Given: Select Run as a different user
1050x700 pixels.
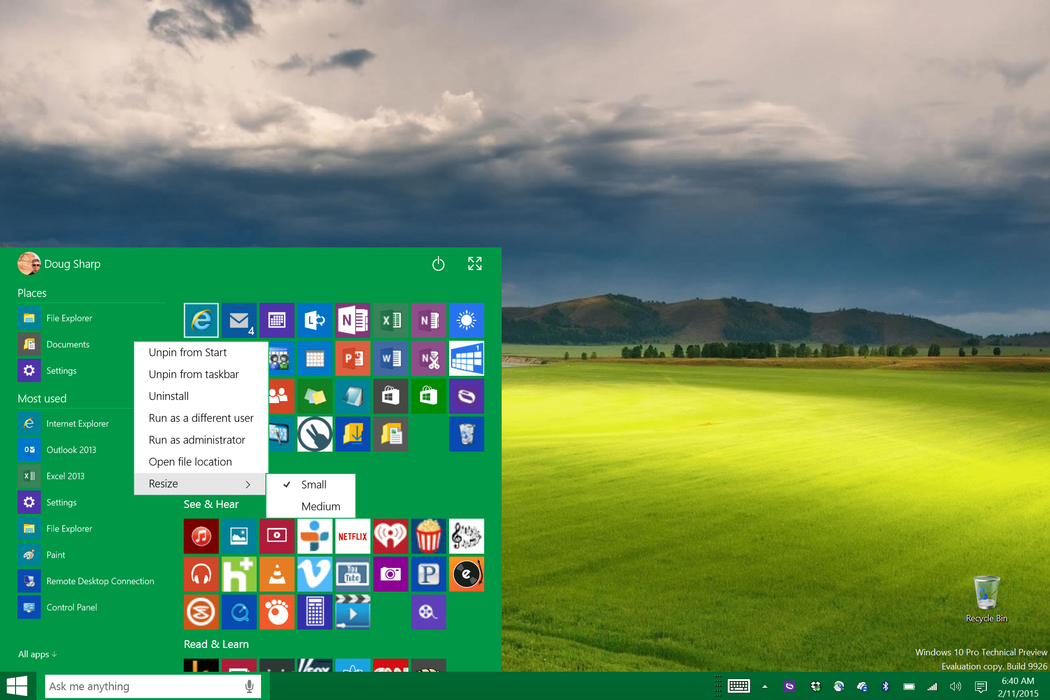Looking at the screenshot, I should click(201, 418).
